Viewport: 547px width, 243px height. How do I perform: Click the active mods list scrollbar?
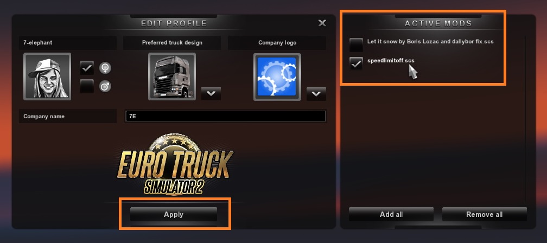526,119
